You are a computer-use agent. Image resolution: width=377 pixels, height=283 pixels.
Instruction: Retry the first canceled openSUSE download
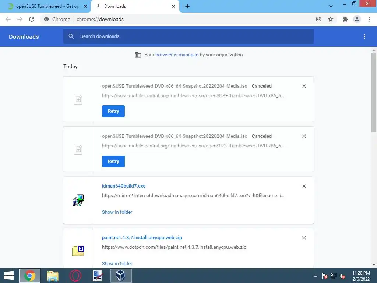click(113, 111)
